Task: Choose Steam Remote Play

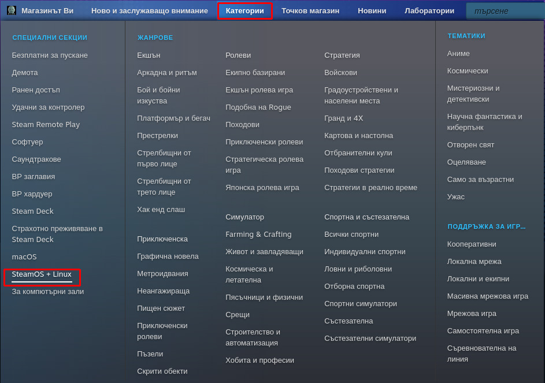Action: coord(46,124)
